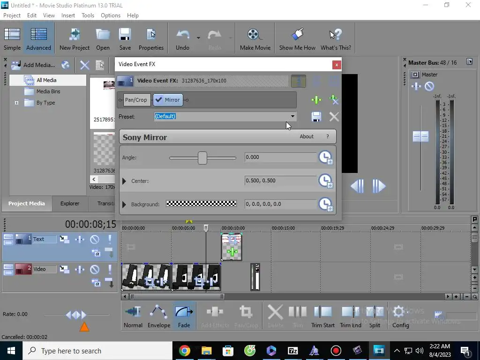Animate Background with the clock icon
Screen dimensions: 480x360
coord(326,204)
